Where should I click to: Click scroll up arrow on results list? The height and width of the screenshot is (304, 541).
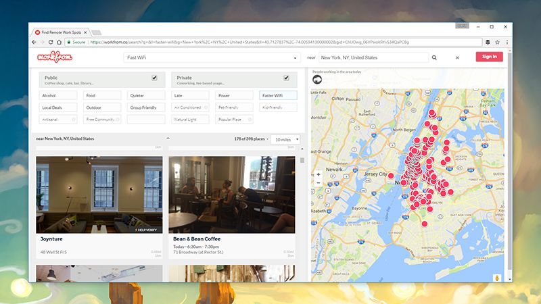(x=302, y=149)
